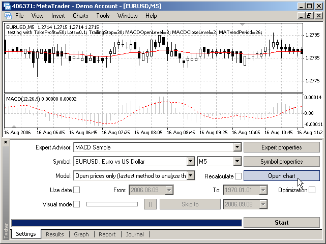Click the 1.2795 price scale label
Screen dimensions: 326x244
(312, 35)
